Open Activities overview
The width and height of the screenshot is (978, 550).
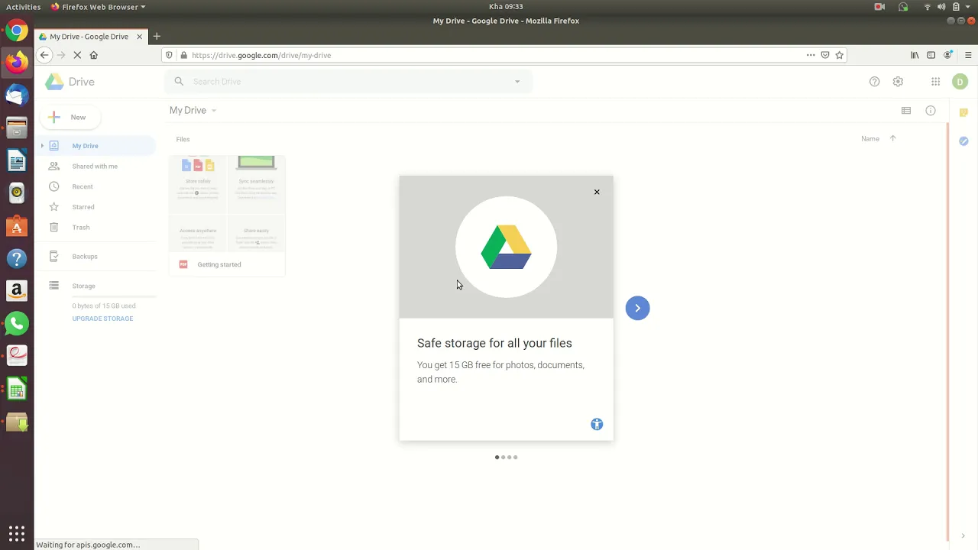[x=23, y=7]
